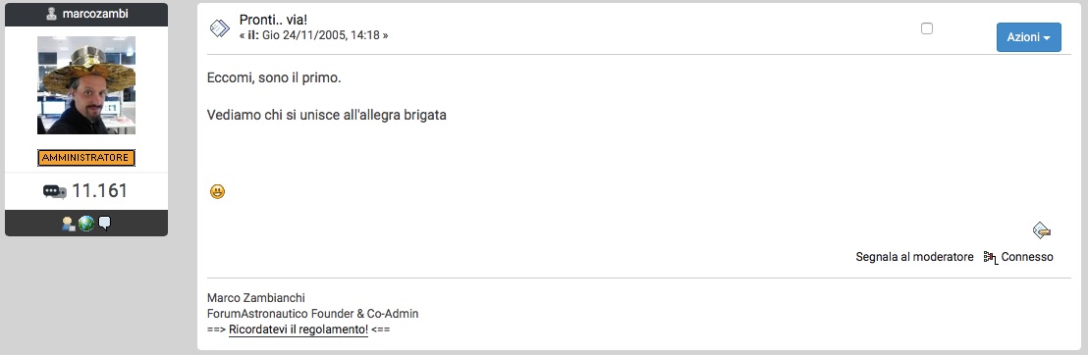The image size is (1088, 355).
Task: Open the "Ricordatevi il regolamento!" link
Action: [x=299, y=330]
